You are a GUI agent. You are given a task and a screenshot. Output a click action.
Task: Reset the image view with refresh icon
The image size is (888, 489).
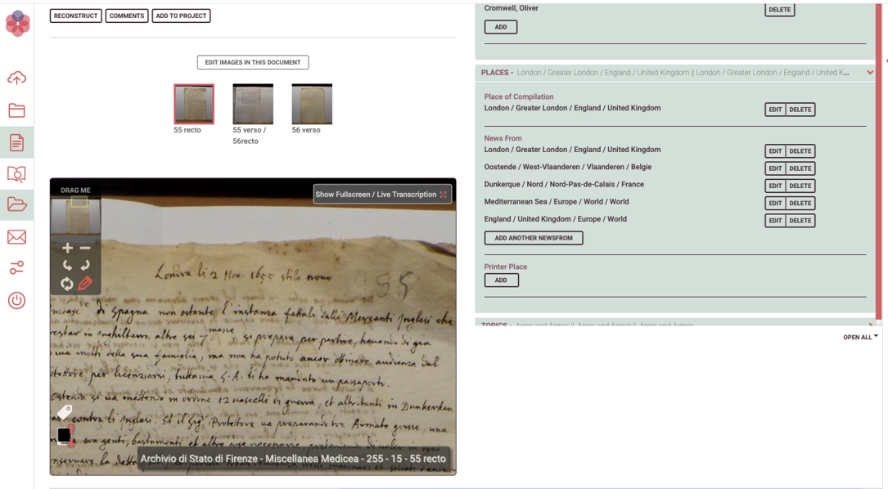67,284
